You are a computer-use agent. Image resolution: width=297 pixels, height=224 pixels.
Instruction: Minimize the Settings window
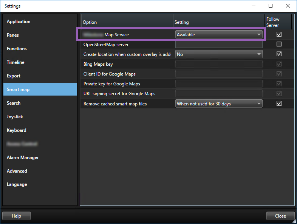pyautogui.click(x=253, y=6)
